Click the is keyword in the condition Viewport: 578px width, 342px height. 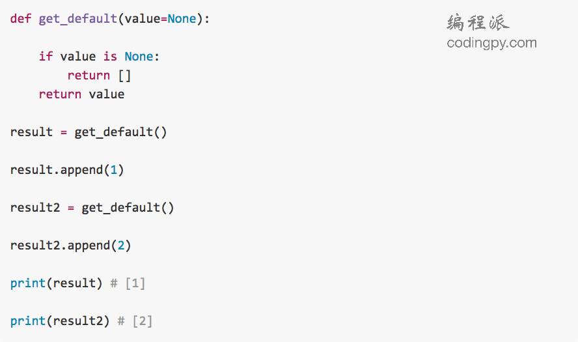(110, 57)
